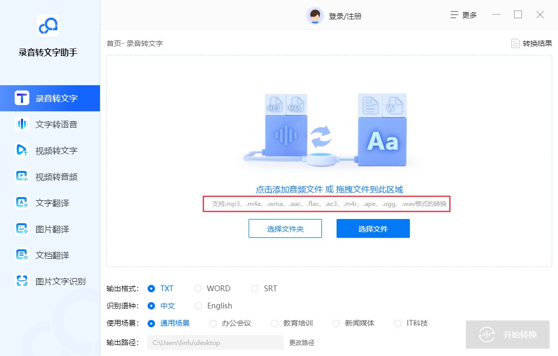
Task: Select WORD as output format
Action: [x=213, y=288]
